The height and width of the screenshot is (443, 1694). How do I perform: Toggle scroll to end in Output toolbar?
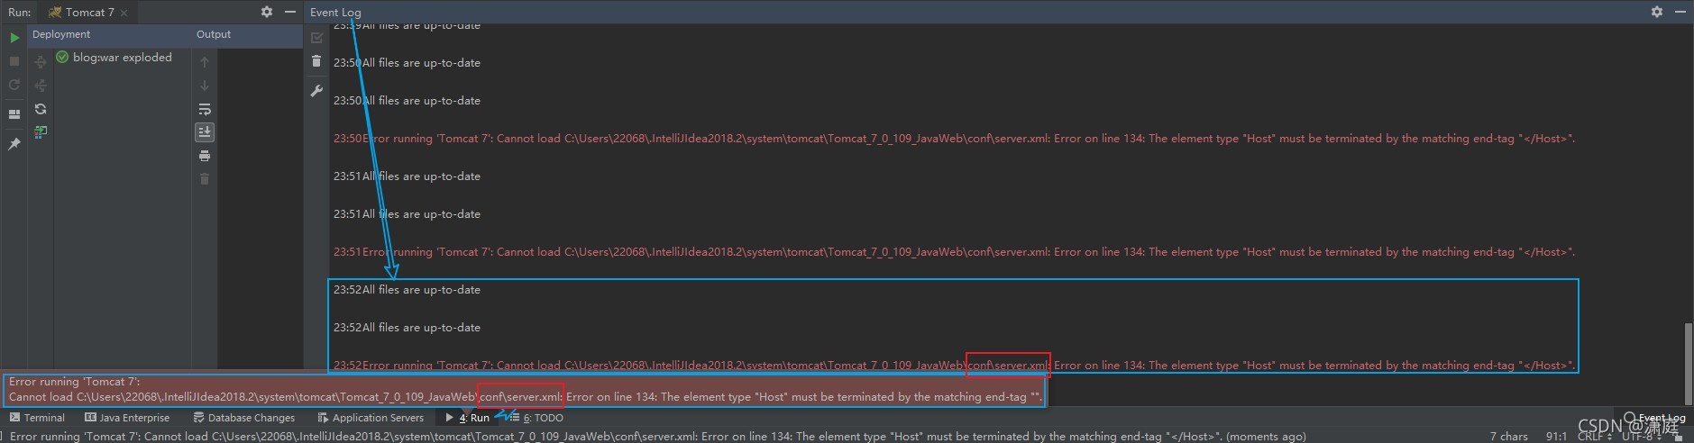(x=205, y=132)
